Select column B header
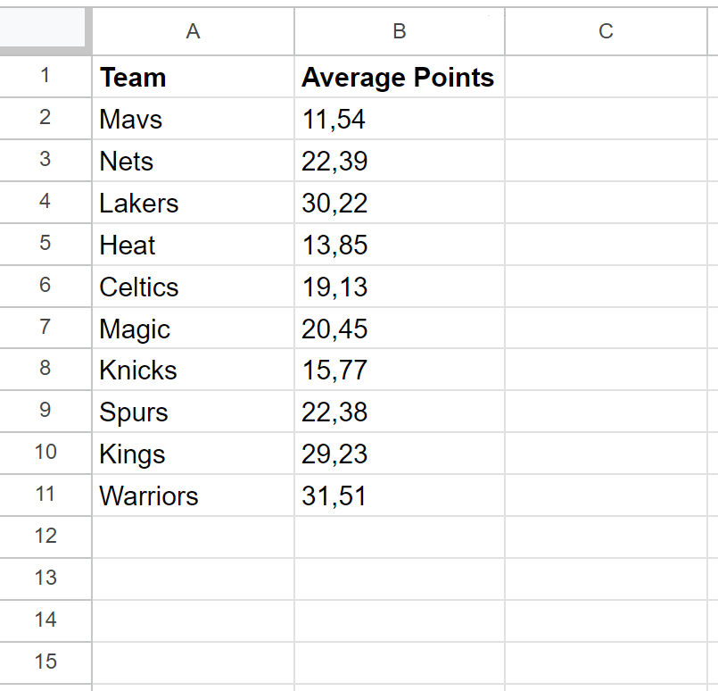The image size is (718, 691). pos(399,32)
